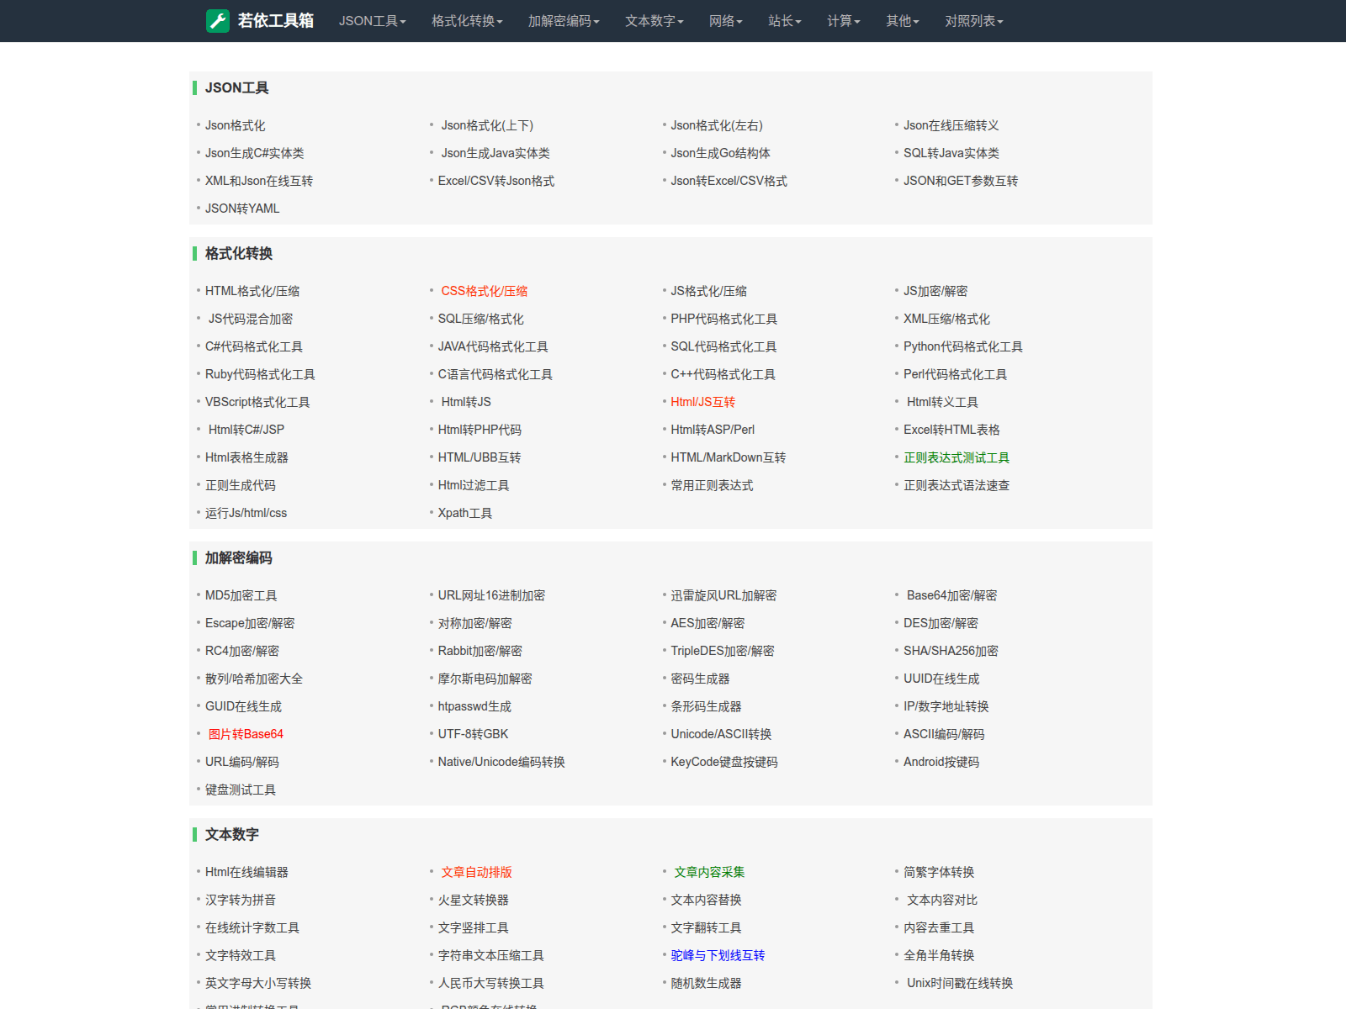
Task: Select the 正则表达式测试工具 link
Action: coord(956,457)
